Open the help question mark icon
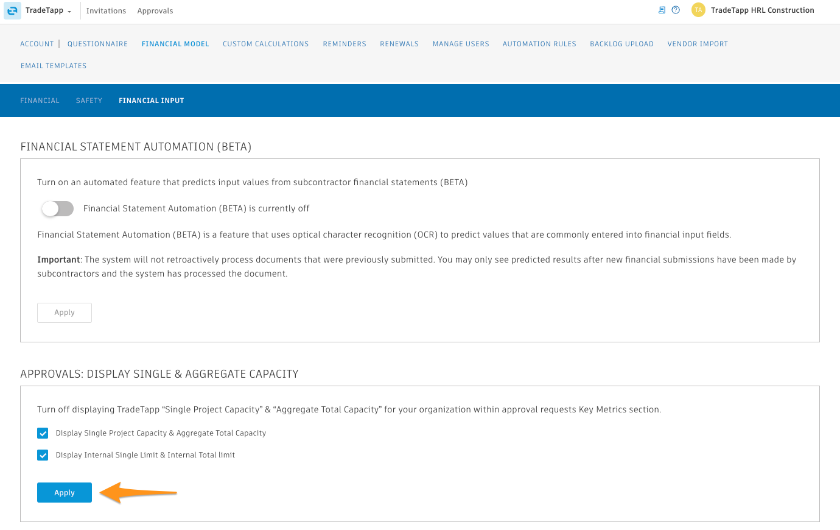The height and width of the screenshot is (530, 840). pyautogui.click(x=676, y=10)
